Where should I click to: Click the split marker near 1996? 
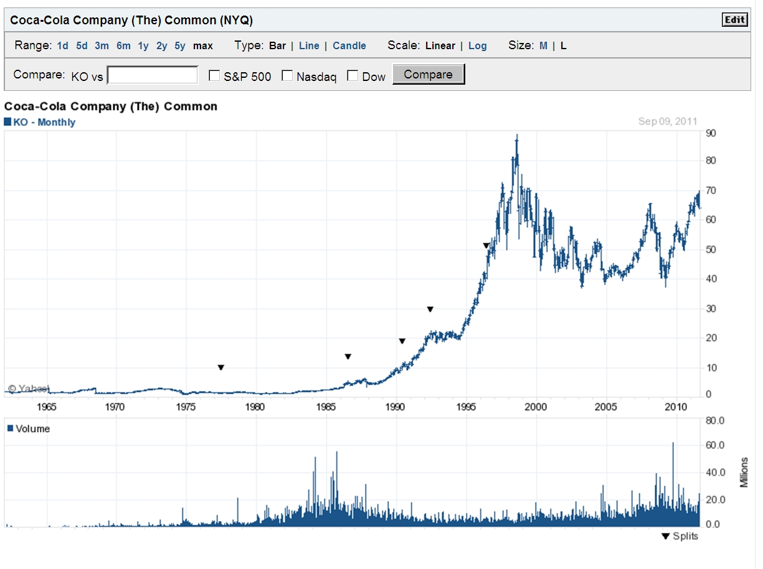486,245
